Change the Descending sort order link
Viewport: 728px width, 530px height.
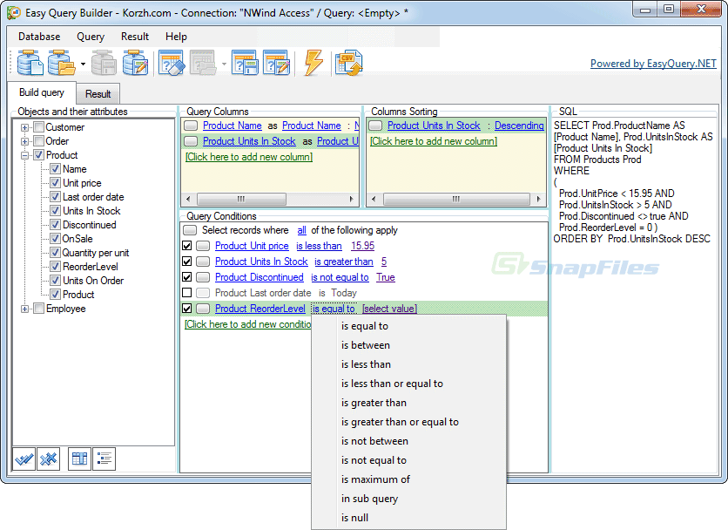(519, 126)
